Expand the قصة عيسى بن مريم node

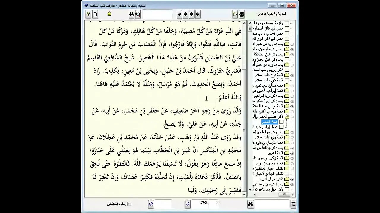pyautogui.click(x=292, y=163)
